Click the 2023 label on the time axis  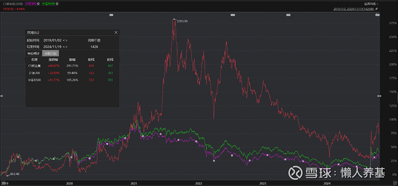coord(263,183)
